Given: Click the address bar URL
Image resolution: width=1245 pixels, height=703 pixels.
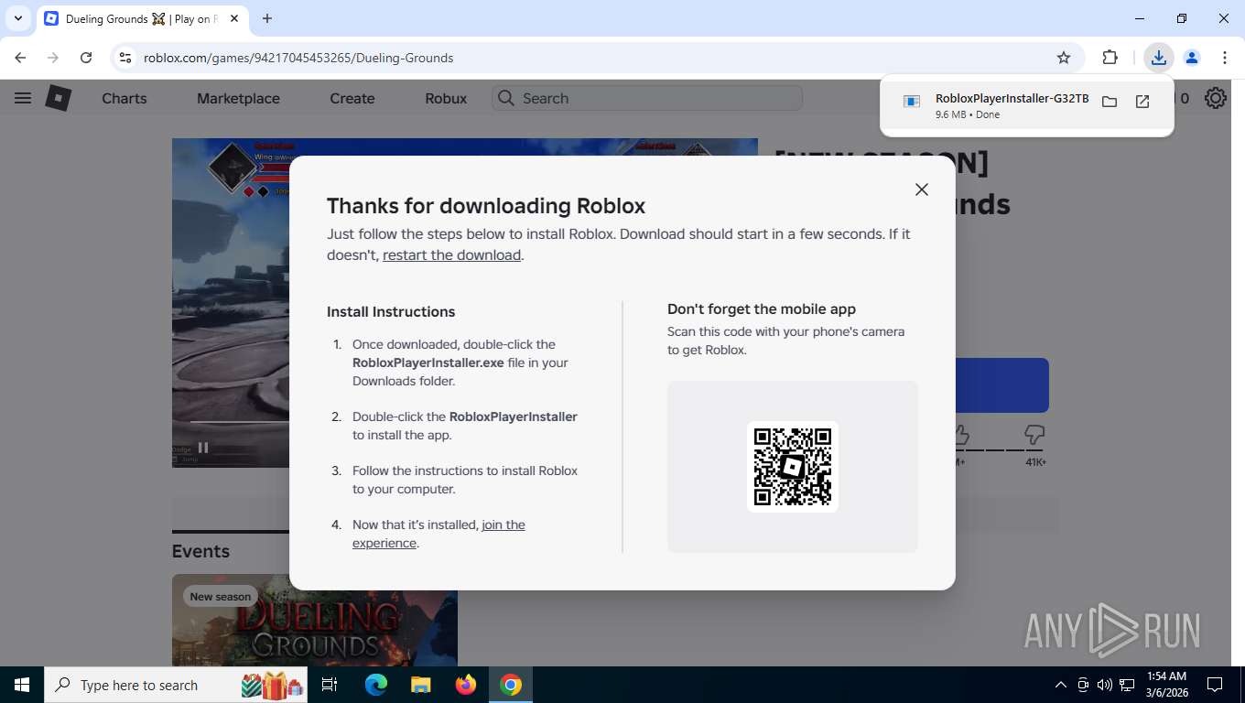Looking at the screenshot, I should coord(298,58).
